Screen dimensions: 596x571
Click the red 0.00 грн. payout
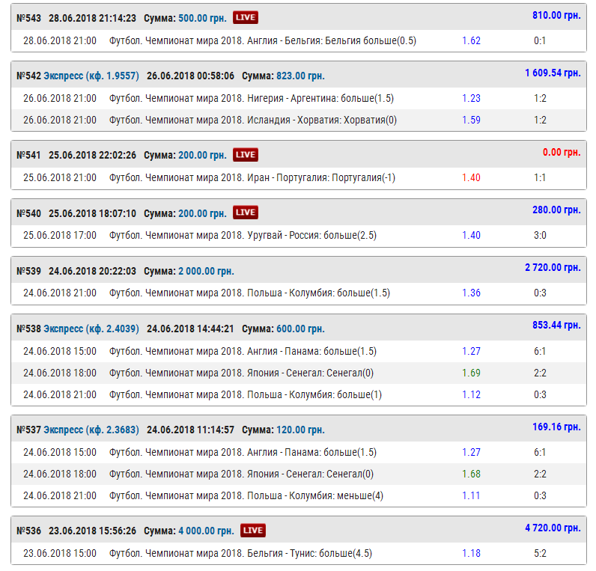(562, 153)
